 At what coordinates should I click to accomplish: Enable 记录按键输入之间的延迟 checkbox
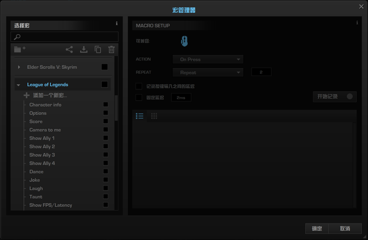tap(139, 86)
